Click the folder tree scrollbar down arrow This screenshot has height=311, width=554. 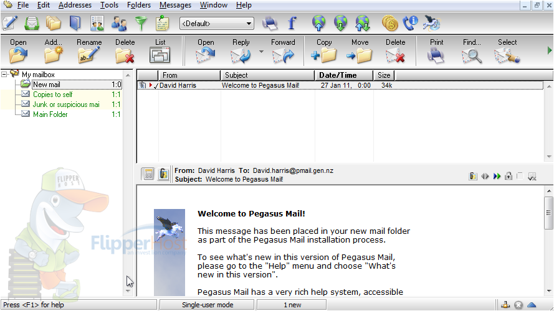pos(128,291)
